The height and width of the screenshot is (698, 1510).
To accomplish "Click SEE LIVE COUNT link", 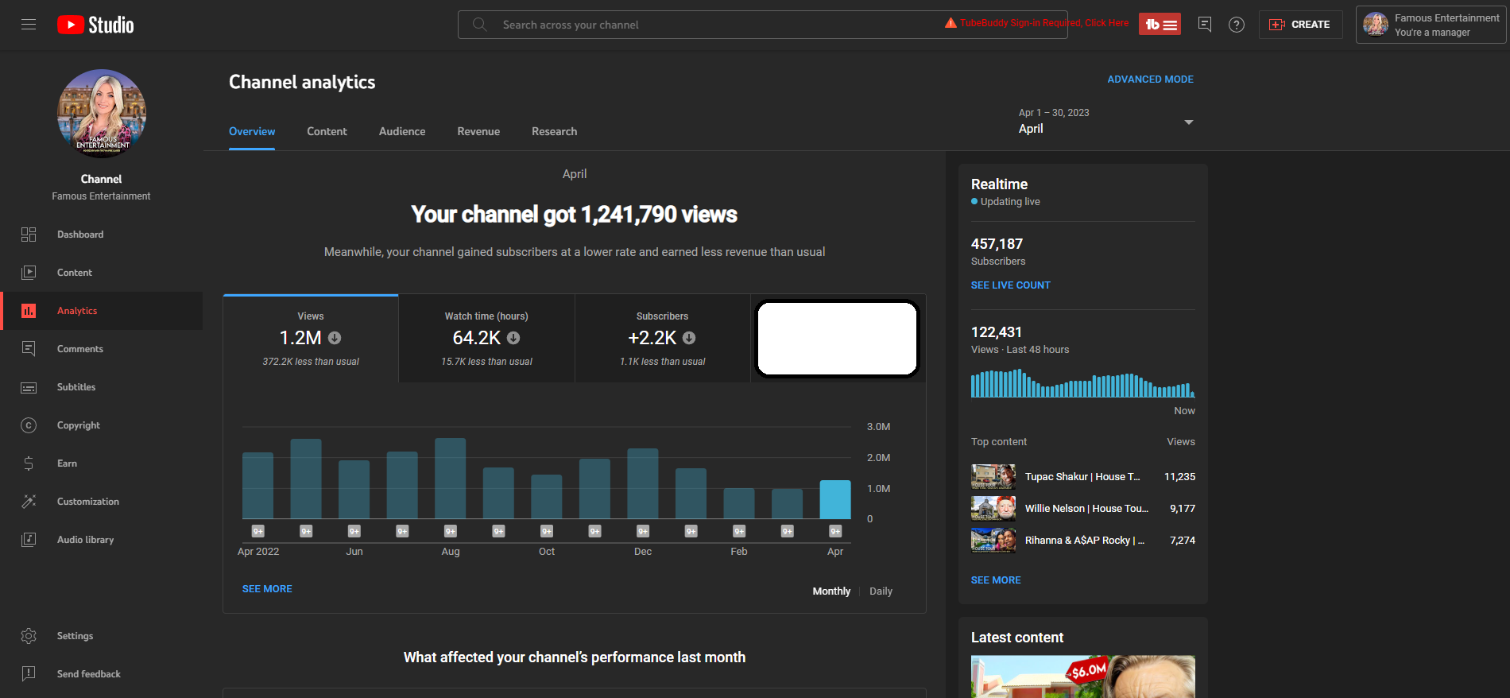I will click(1010, 285).
